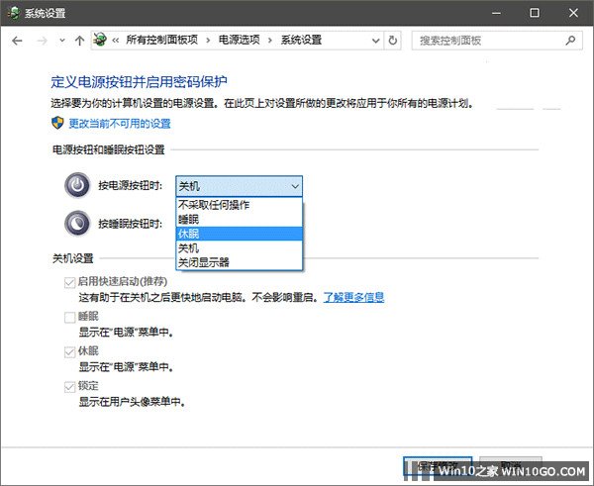Open recent locations chevron in navigation bar
594x486 pixels.
62,41
